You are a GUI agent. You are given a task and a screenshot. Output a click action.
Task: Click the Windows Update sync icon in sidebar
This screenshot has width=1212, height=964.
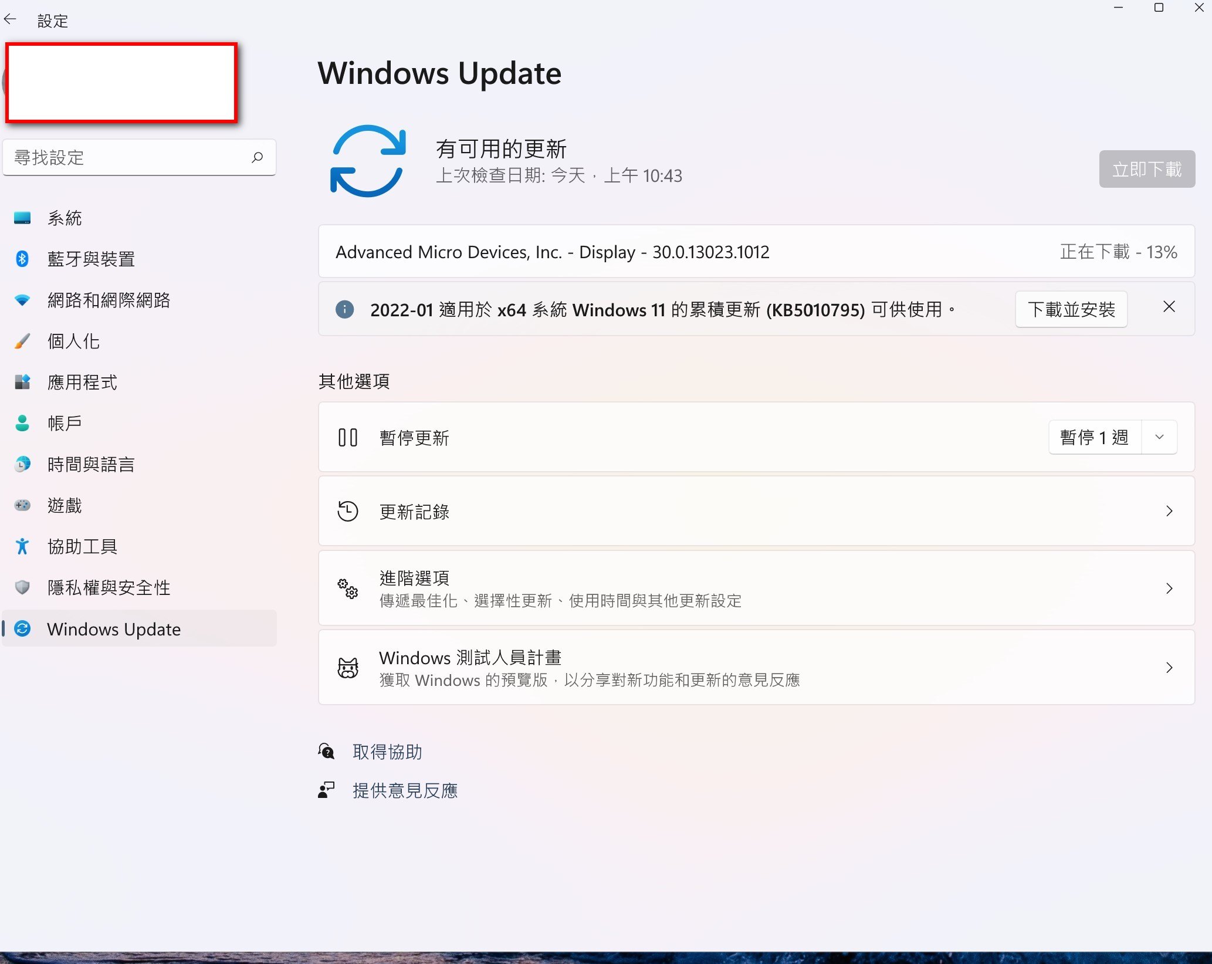(x=22, y=628)
